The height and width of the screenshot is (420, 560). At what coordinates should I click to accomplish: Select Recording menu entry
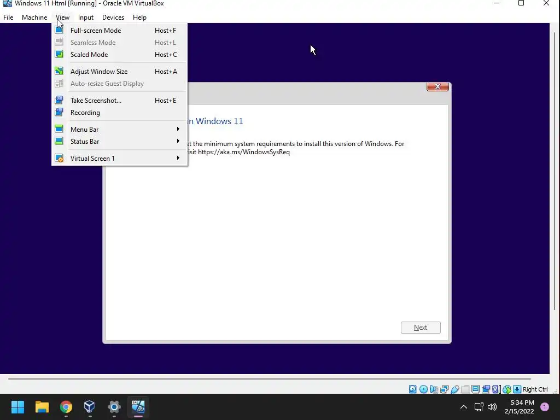click(x=119, y=113)
